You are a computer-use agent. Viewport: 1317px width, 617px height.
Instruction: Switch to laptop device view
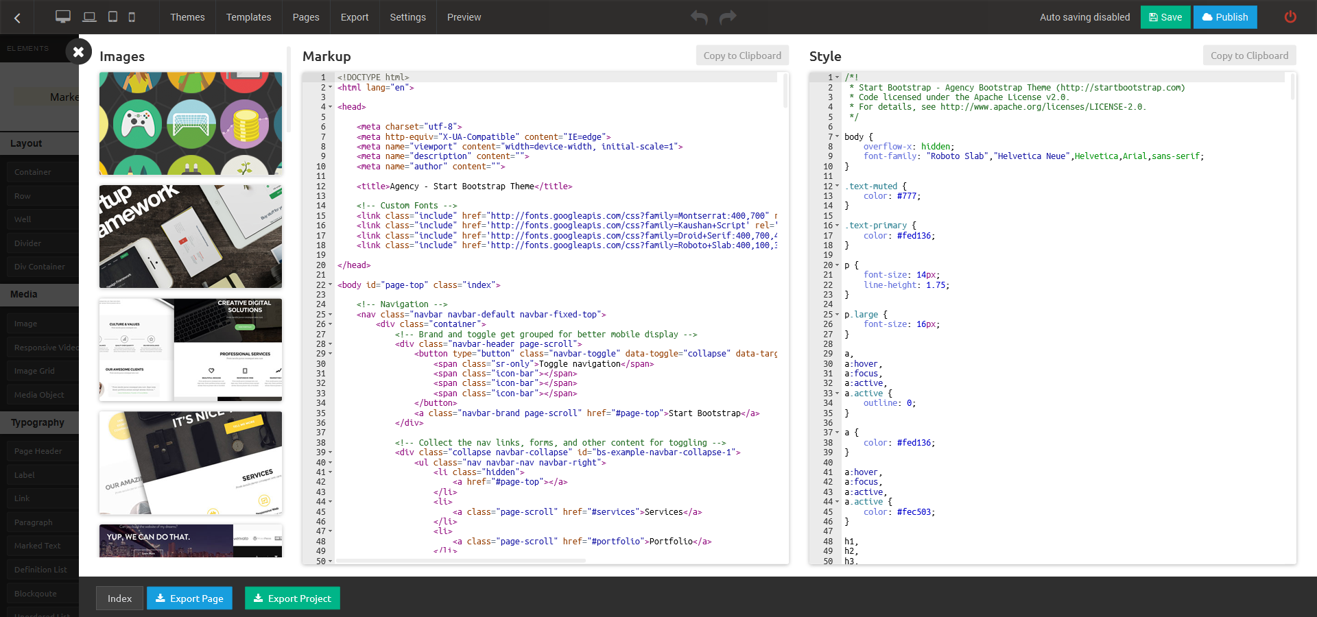tap(89, 17)
